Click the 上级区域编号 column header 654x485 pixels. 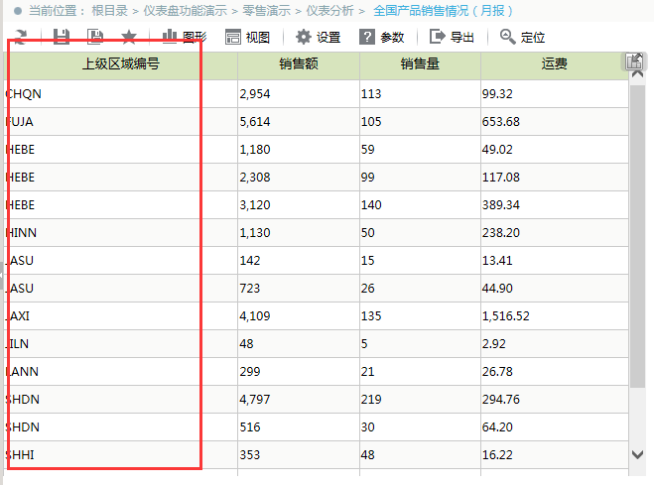121,63
